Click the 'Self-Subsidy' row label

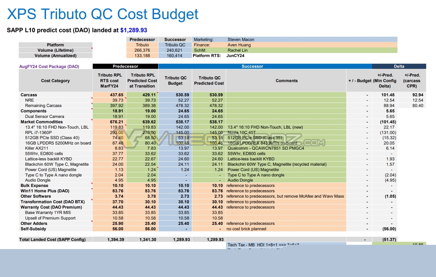click(33, 229)
